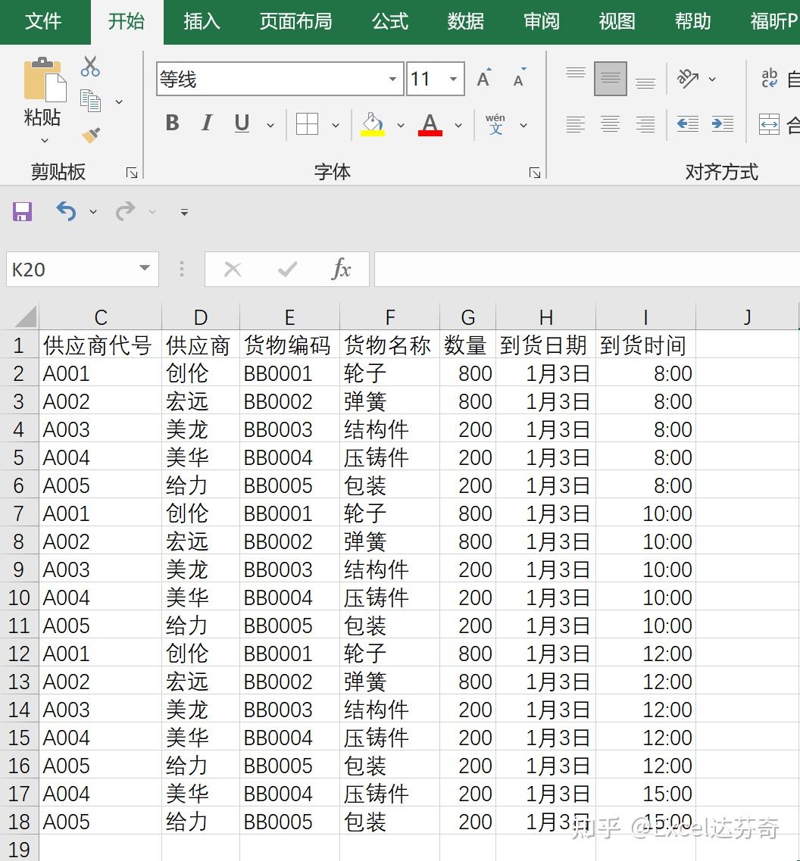800x861 pixels.
Task: Click the Undo icon
Action: tap(65, 212)
